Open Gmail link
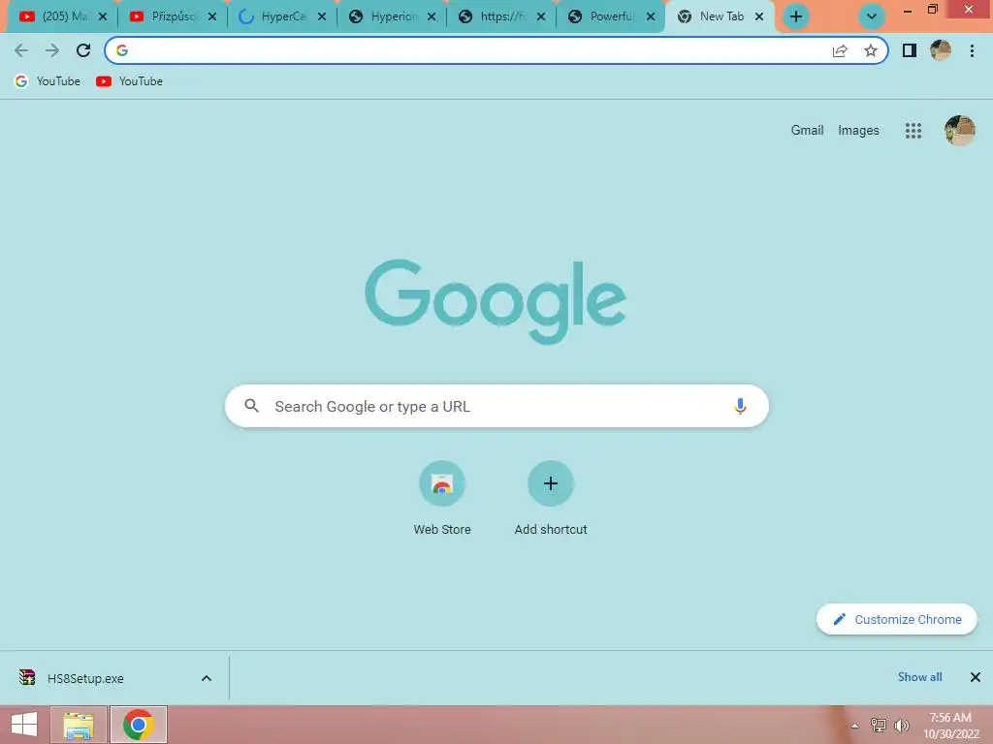 pyautogui.click(x=807, y=131)
